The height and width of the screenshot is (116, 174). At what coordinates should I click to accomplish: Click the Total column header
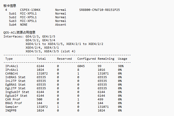click(x=41, y=59)
